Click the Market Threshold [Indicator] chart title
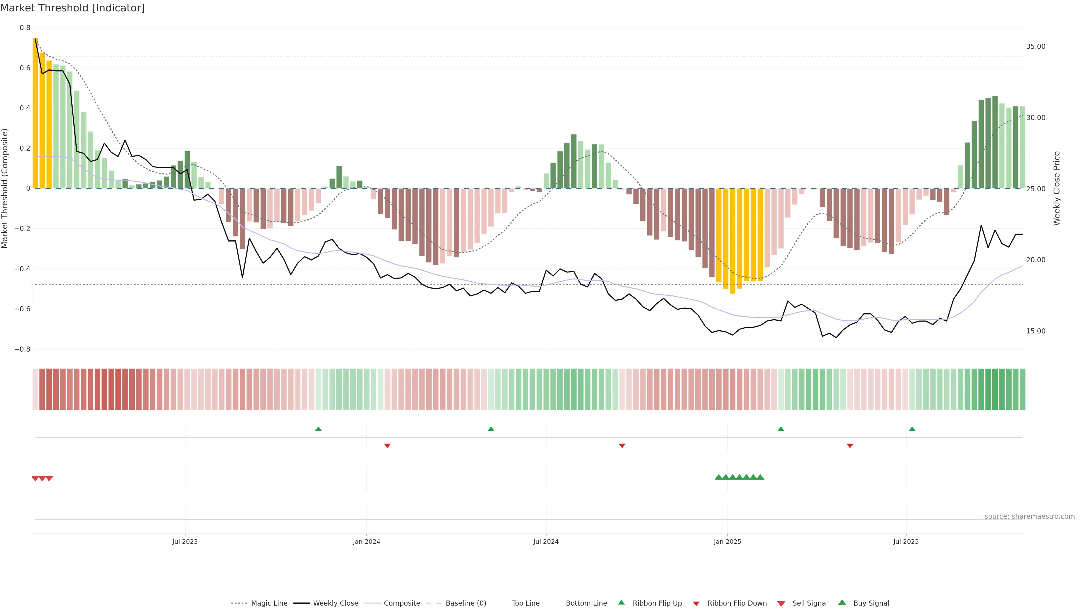 pyautogui.click(x=72, y=8)
